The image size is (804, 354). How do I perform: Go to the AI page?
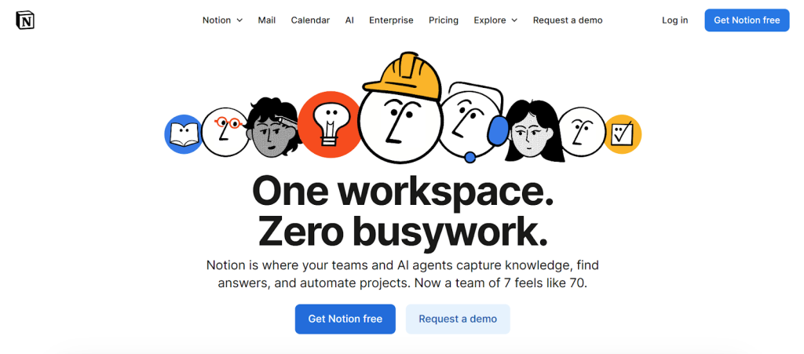click(349, 20)
